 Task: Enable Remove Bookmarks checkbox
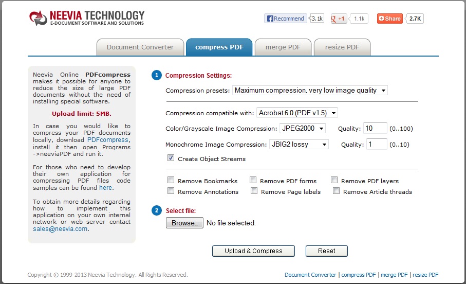(171, 180)
